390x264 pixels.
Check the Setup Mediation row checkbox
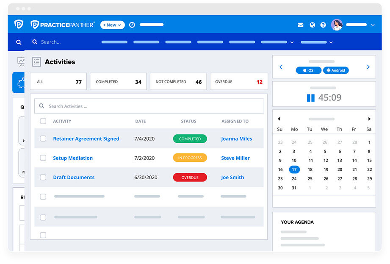coord(43,158)
